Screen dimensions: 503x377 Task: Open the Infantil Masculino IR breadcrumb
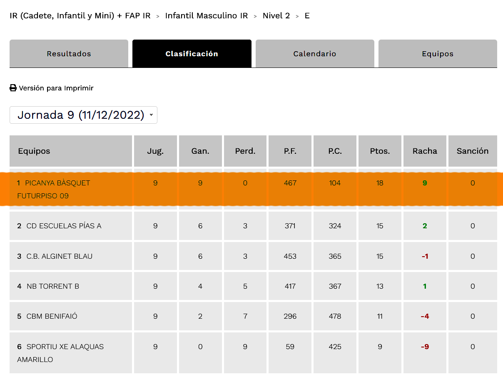tap(207, 16)
